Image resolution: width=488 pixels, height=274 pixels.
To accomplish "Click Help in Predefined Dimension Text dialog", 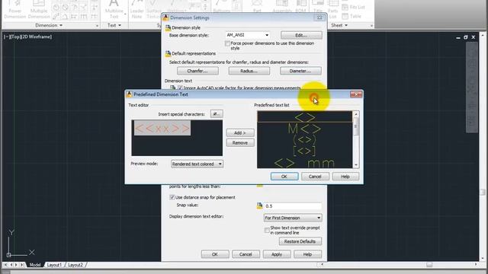I will point(345,177).
